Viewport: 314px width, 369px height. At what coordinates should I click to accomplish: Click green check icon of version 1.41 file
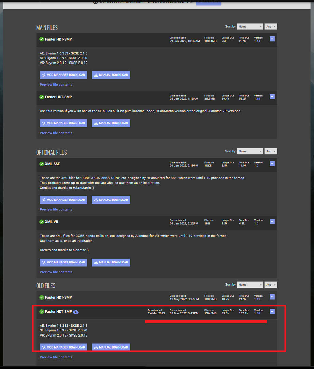[x=42, y=298]
